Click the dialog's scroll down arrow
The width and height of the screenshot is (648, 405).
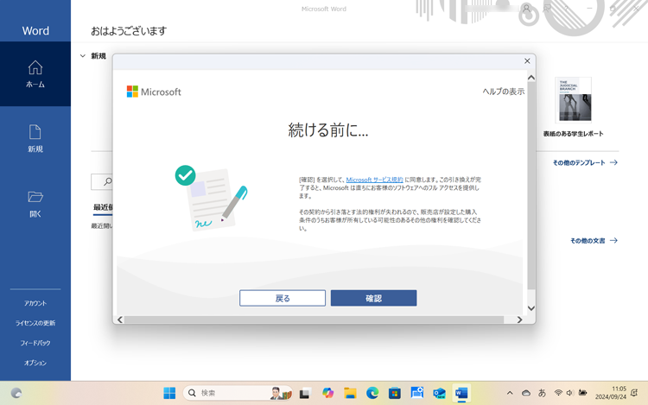530,308
